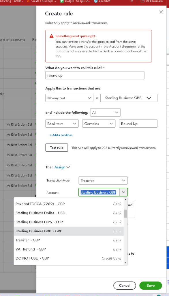Select PexaboLTDBCA (7289) - GBP account option

tap(69, 204)
